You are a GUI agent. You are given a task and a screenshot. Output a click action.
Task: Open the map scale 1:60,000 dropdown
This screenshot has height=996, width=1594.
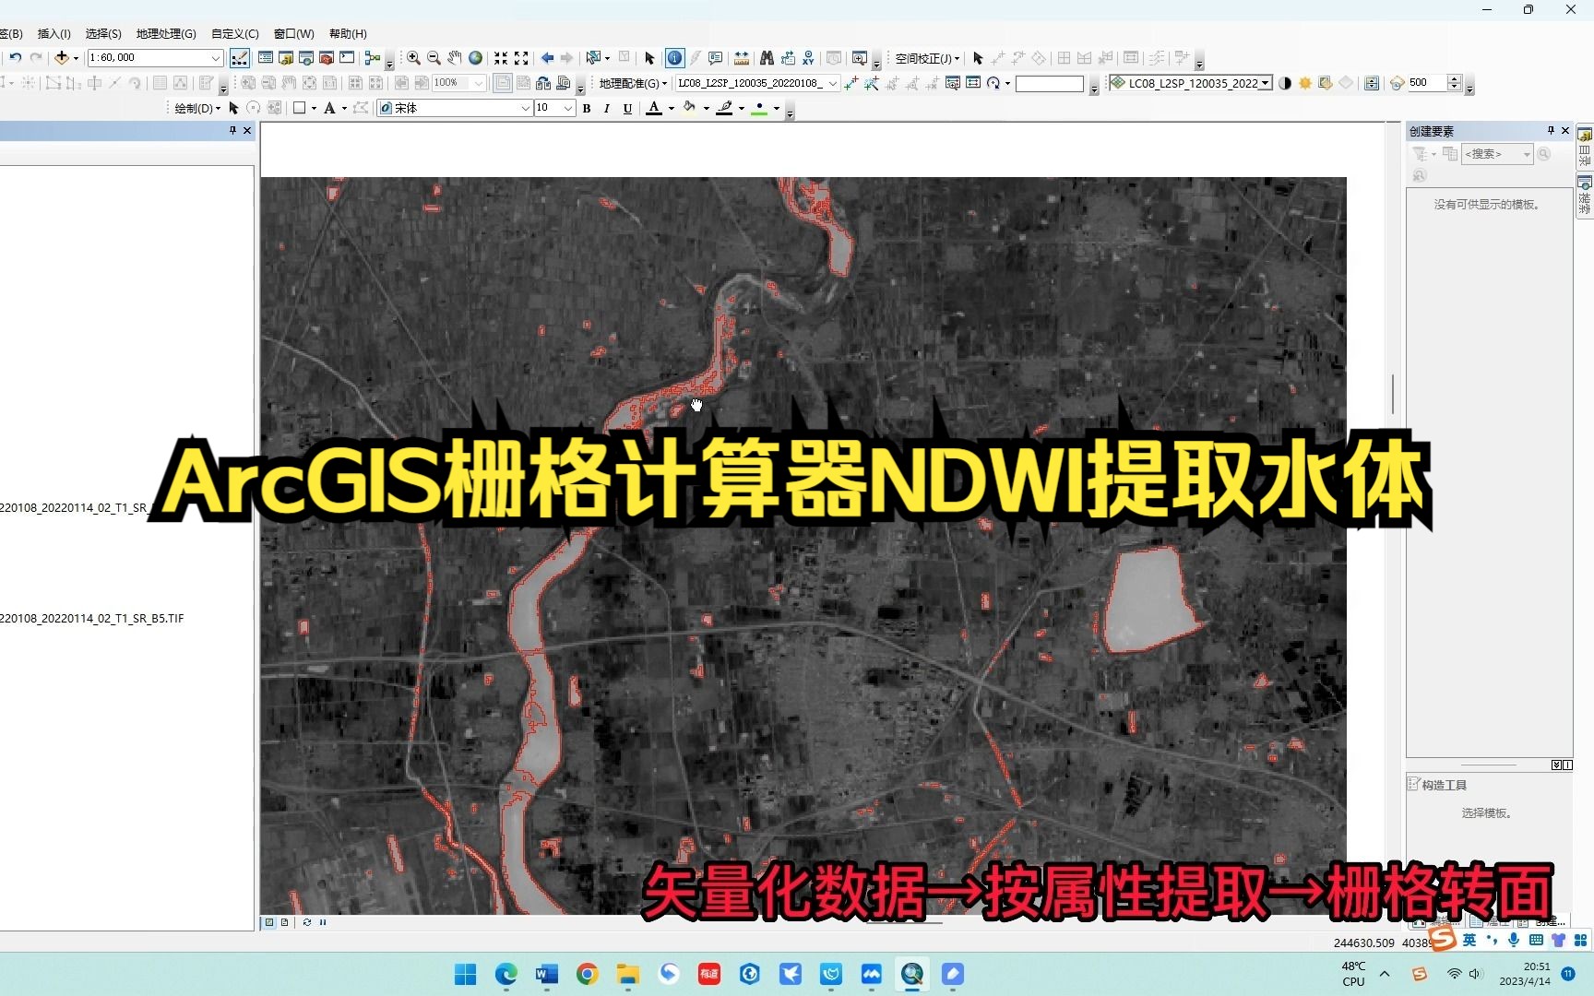point(216,58)
